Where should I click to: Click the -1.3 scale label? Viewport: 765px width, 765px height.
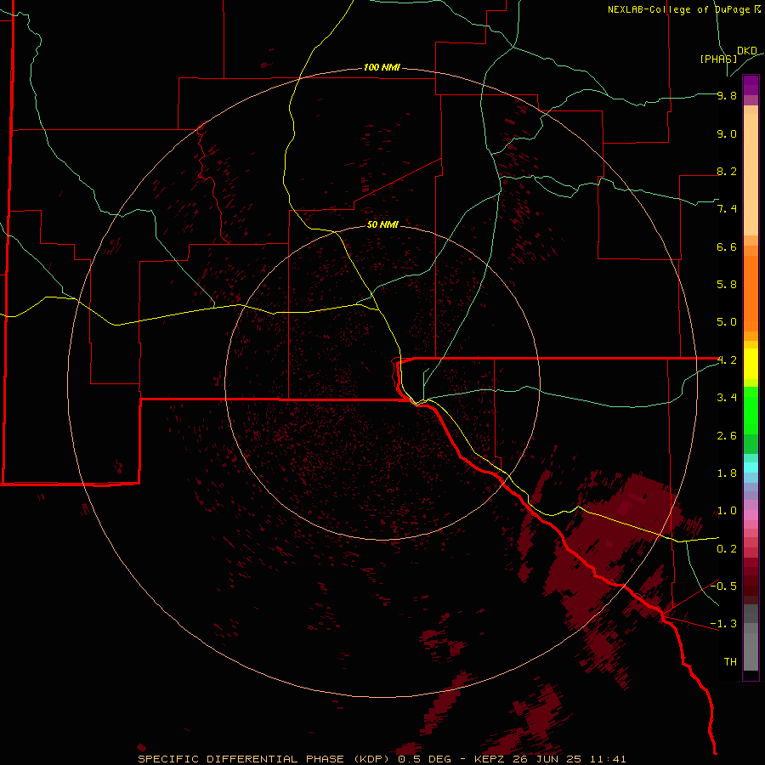pos(723,624)
